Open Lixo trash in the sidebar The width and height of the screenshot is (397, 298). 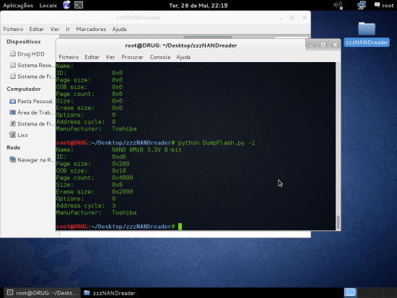click(x=19, y=135)
